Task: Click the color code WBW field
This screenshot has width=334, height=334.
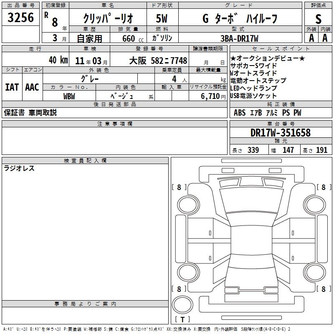Action: click(69, 96)
